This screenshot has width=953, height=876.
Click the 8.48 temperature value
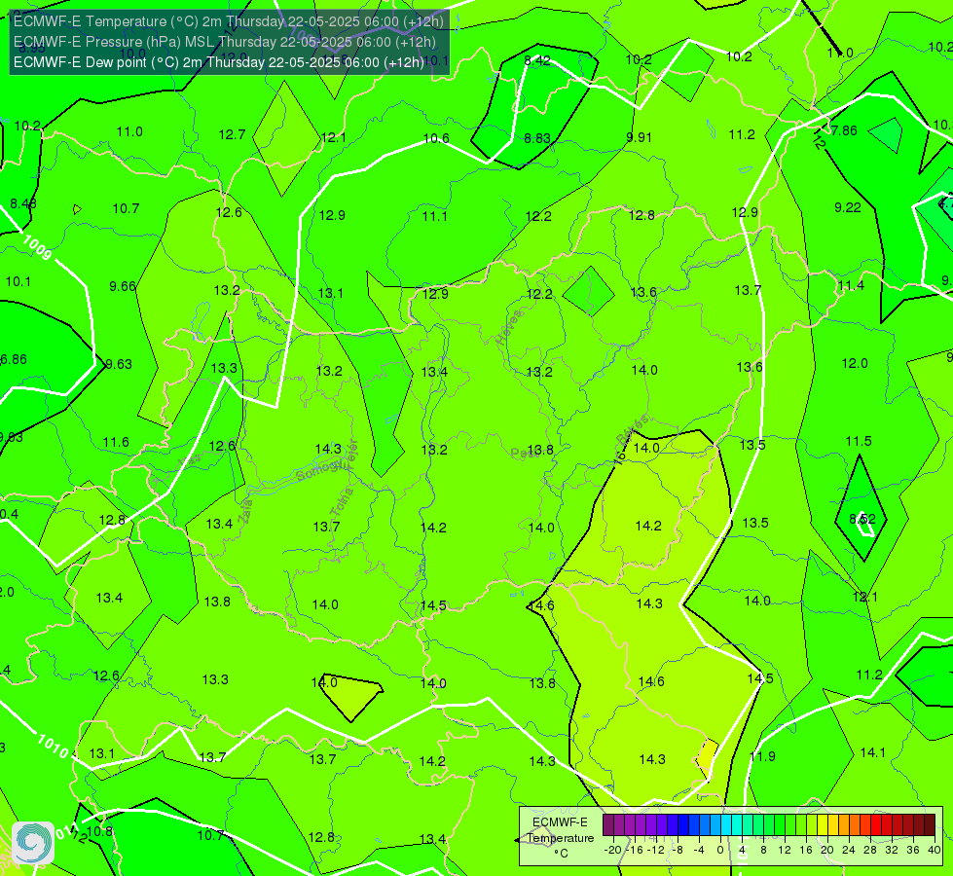(x=23, y=204)
